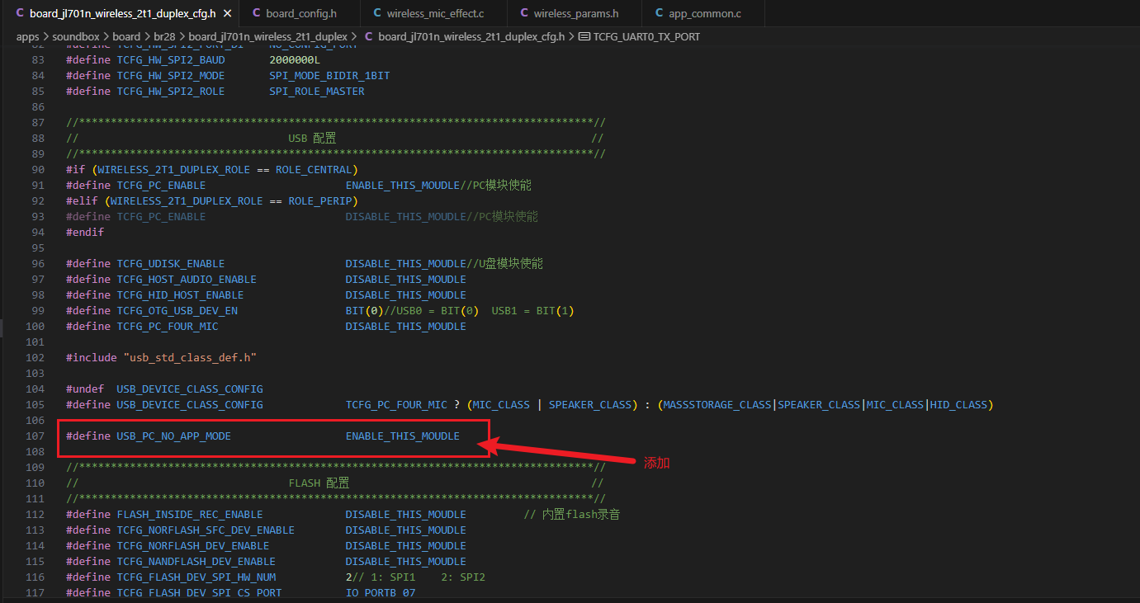Expand board_jl701n_wireless_2t1_duplex folder breadcrumb
1140x603 pixels.
pyautogui.click(x=267, y=36)
